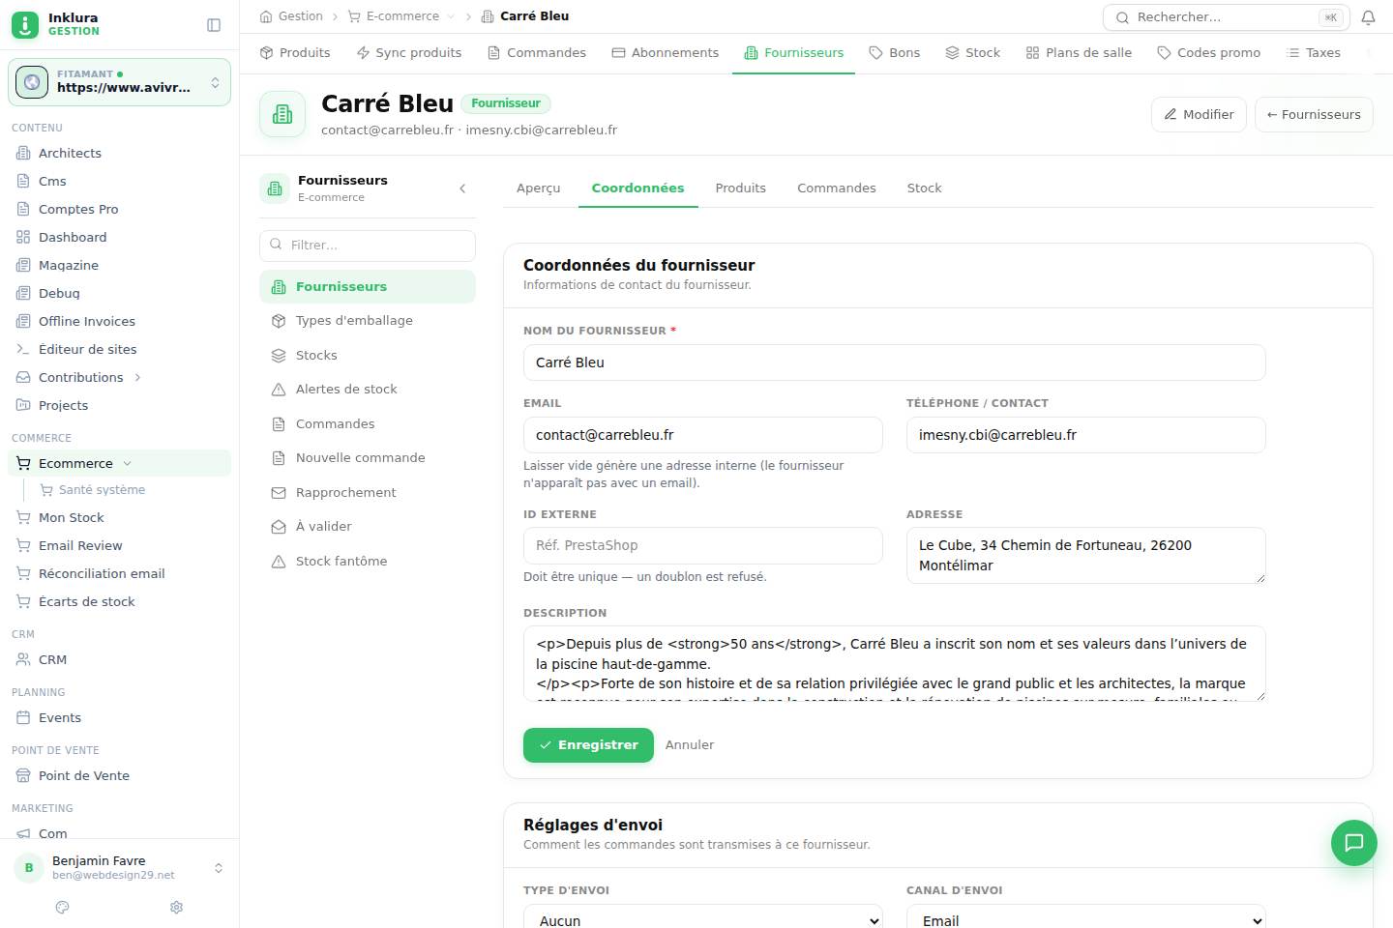Open Écarts de stock
The height and width of the screenshot is (928, 1393).
(x=119, y=601)
